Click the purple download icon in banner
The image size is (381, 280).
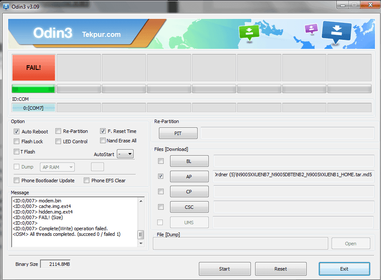(x=311, y=29)
